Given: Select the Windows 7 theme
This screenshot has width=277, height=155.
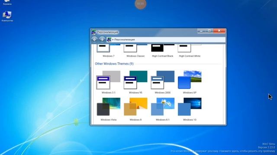Looking at the screenshot, I should click(108, 51).
